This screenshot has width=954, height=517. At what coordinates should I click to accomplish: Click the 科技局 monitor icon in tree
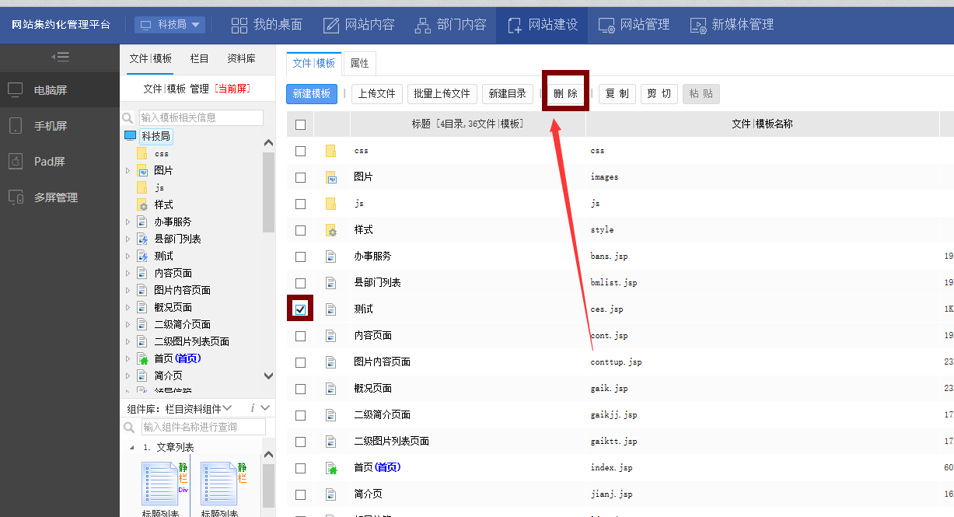coord(130,136)
